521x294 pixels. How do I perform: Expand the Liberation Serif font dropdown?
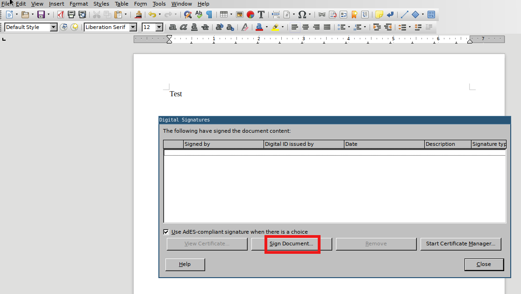(133, 27)
